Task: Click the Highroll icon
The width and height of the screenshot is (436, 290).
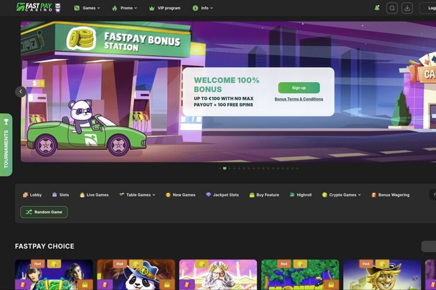Action: point(292,195)
